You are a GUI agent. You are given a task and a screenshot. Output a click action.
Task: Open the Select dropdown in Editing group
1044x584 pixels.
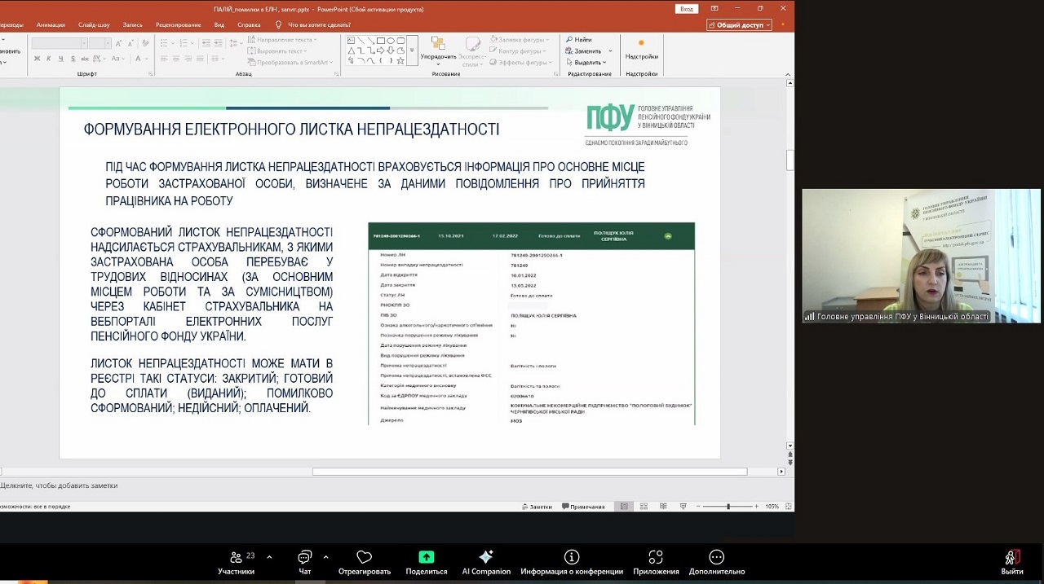tap(588, 62)
